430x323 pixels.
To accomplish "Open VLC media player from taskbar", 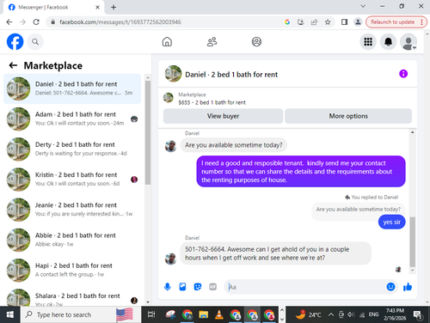I will (x=219, y=314).
